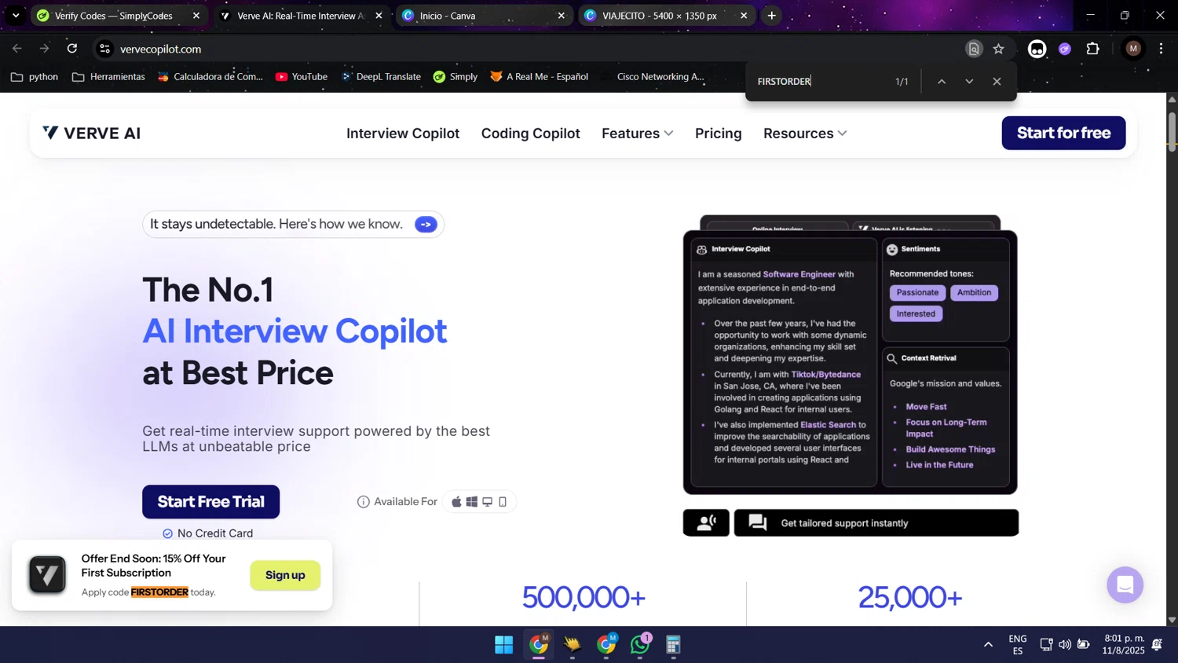Open the Simply bookmark
The height and width of the screenshot is (663, 1178).
(x=455, y=76)
